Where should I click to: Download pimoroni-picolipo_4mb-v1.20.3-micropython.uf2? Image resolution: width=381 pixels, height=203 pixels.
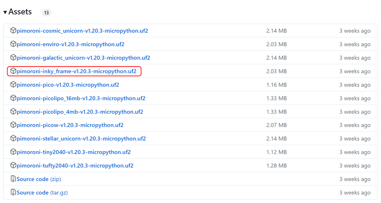click(x=80, y=112)
